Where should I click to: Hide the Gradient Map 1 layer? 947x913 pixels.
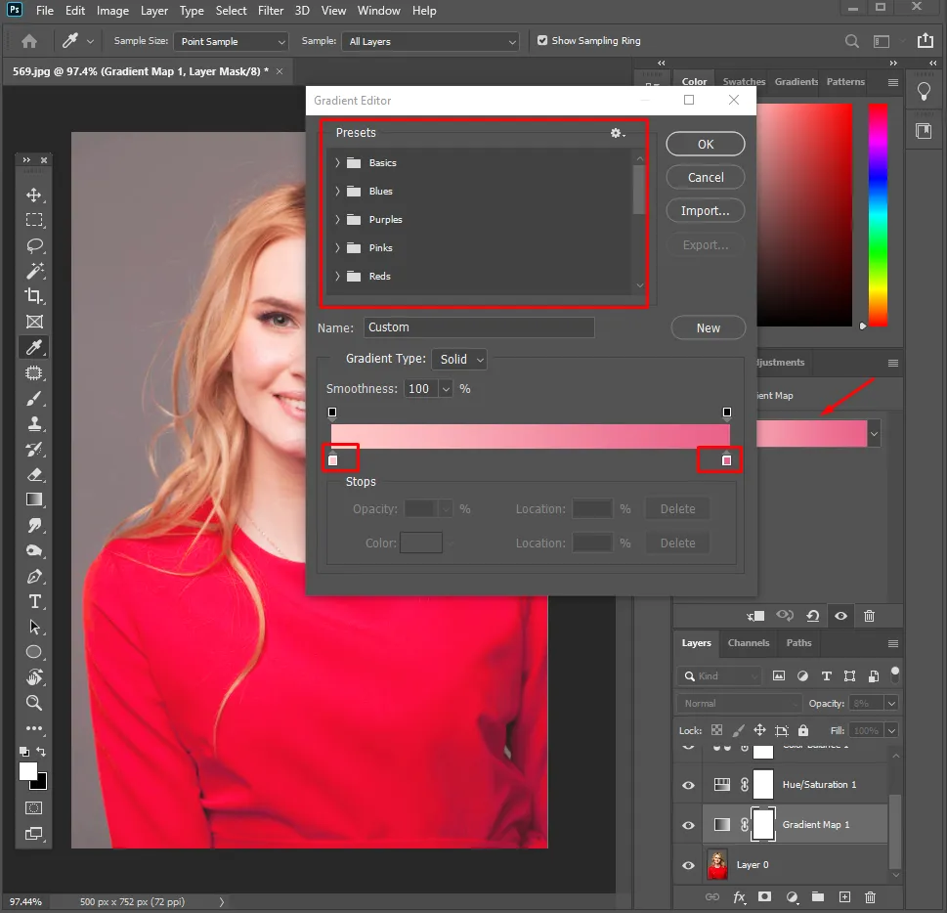pyautogui.click(x=688, y=825)
